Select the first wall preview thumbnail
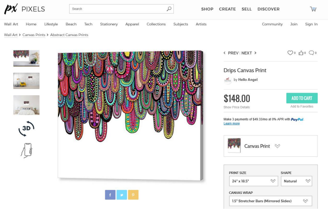This screenshot has height=214, width=328. coord(26,58)
